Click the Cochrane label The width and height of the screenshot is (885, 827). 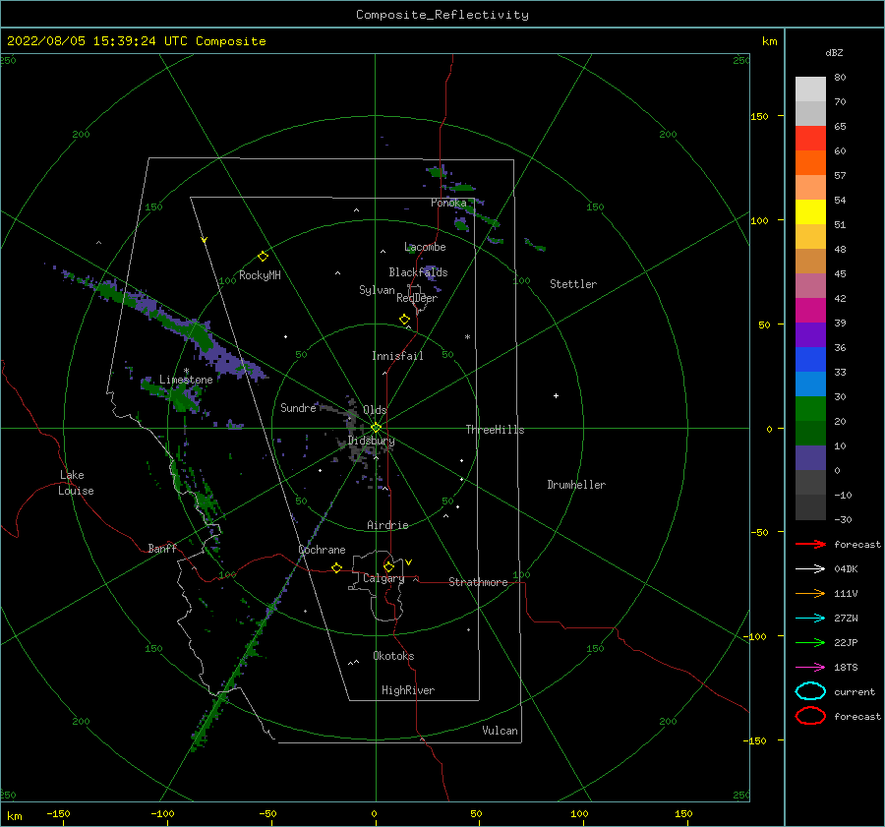322,550
